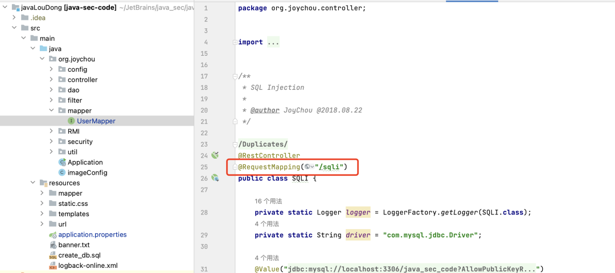Expand the templates folder
Viewport: 615px width, 273px height.
coord(42,214)
